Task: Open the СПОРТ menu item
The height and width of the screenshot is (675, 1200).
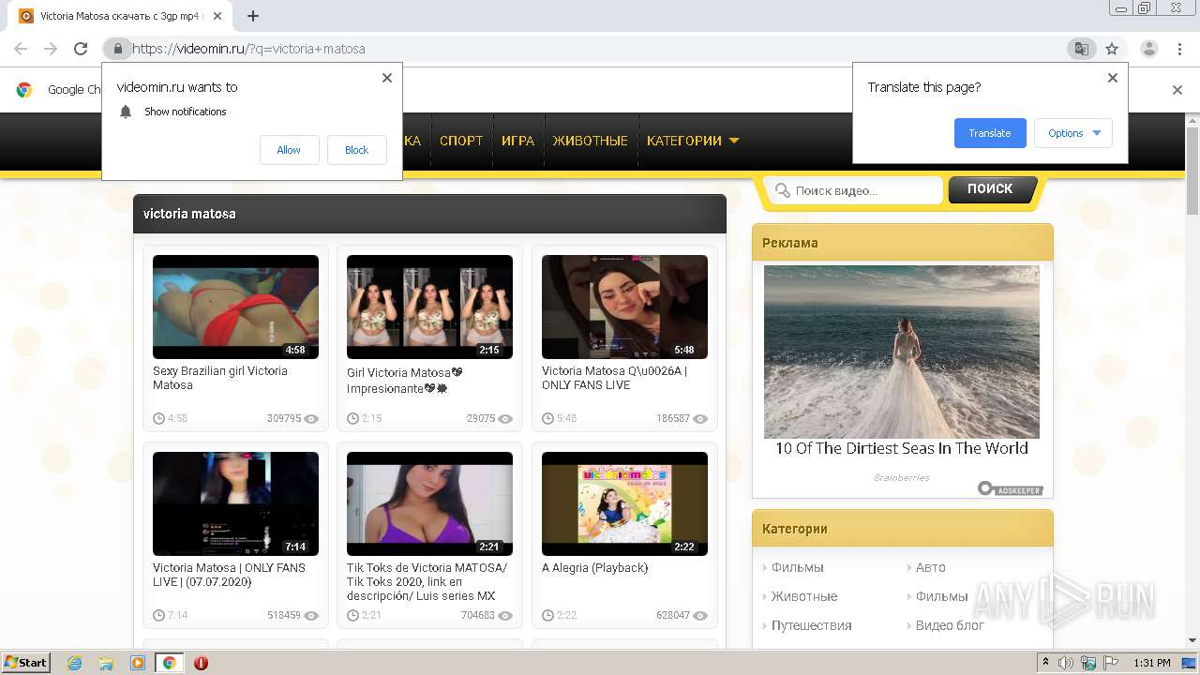Action: [461, 141]
